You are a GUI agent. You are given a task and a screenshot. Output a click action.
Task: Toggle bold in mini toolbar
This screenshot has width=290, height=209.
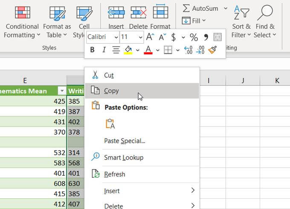(92, 50)
